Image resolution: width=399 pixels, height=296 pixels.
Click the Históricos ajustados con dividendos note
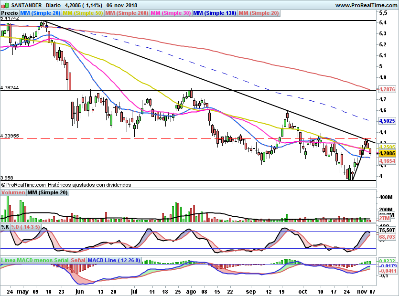(89, 185)
